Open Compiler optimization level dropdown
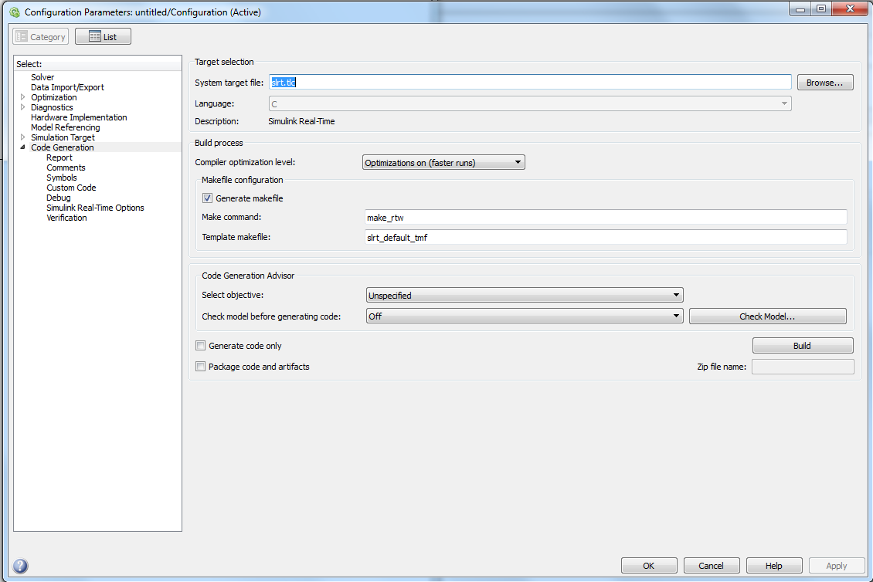The width and height of the screenshot is (873, 582). click(x=443, y=163)
